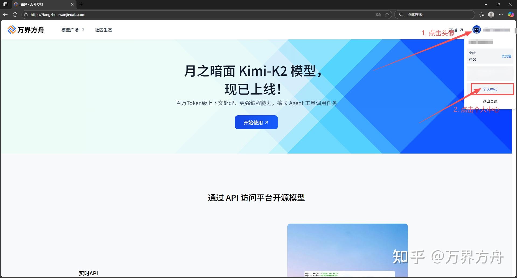Open the browser profile account menu
Image resolution: width=517 pixels, height=278 pixels.
(491, 15)
